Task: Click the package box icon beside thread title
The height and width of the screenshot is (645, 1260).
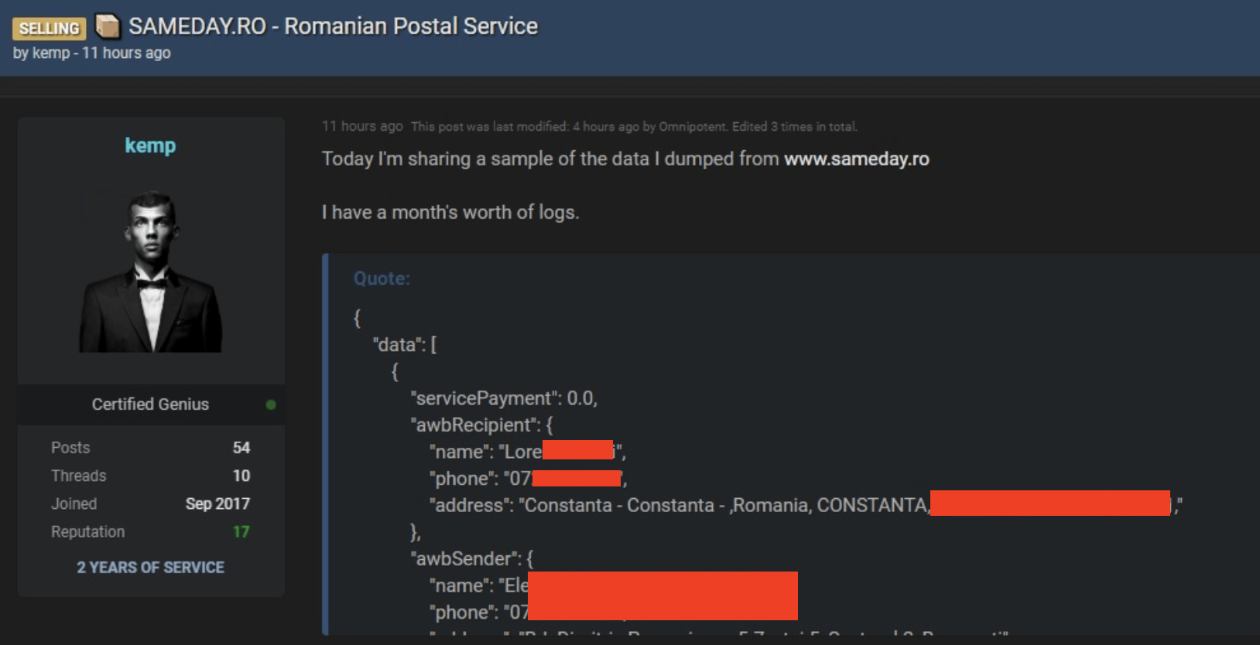Action: coord(108,26)
